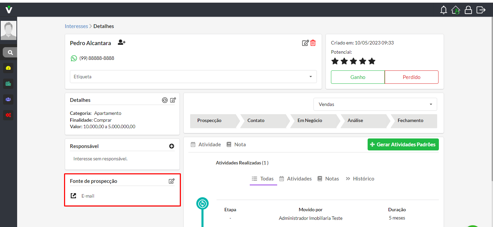Mark the interest as Ganho
The height and width of the screenshot is (227, 493).
click(358, 77)
